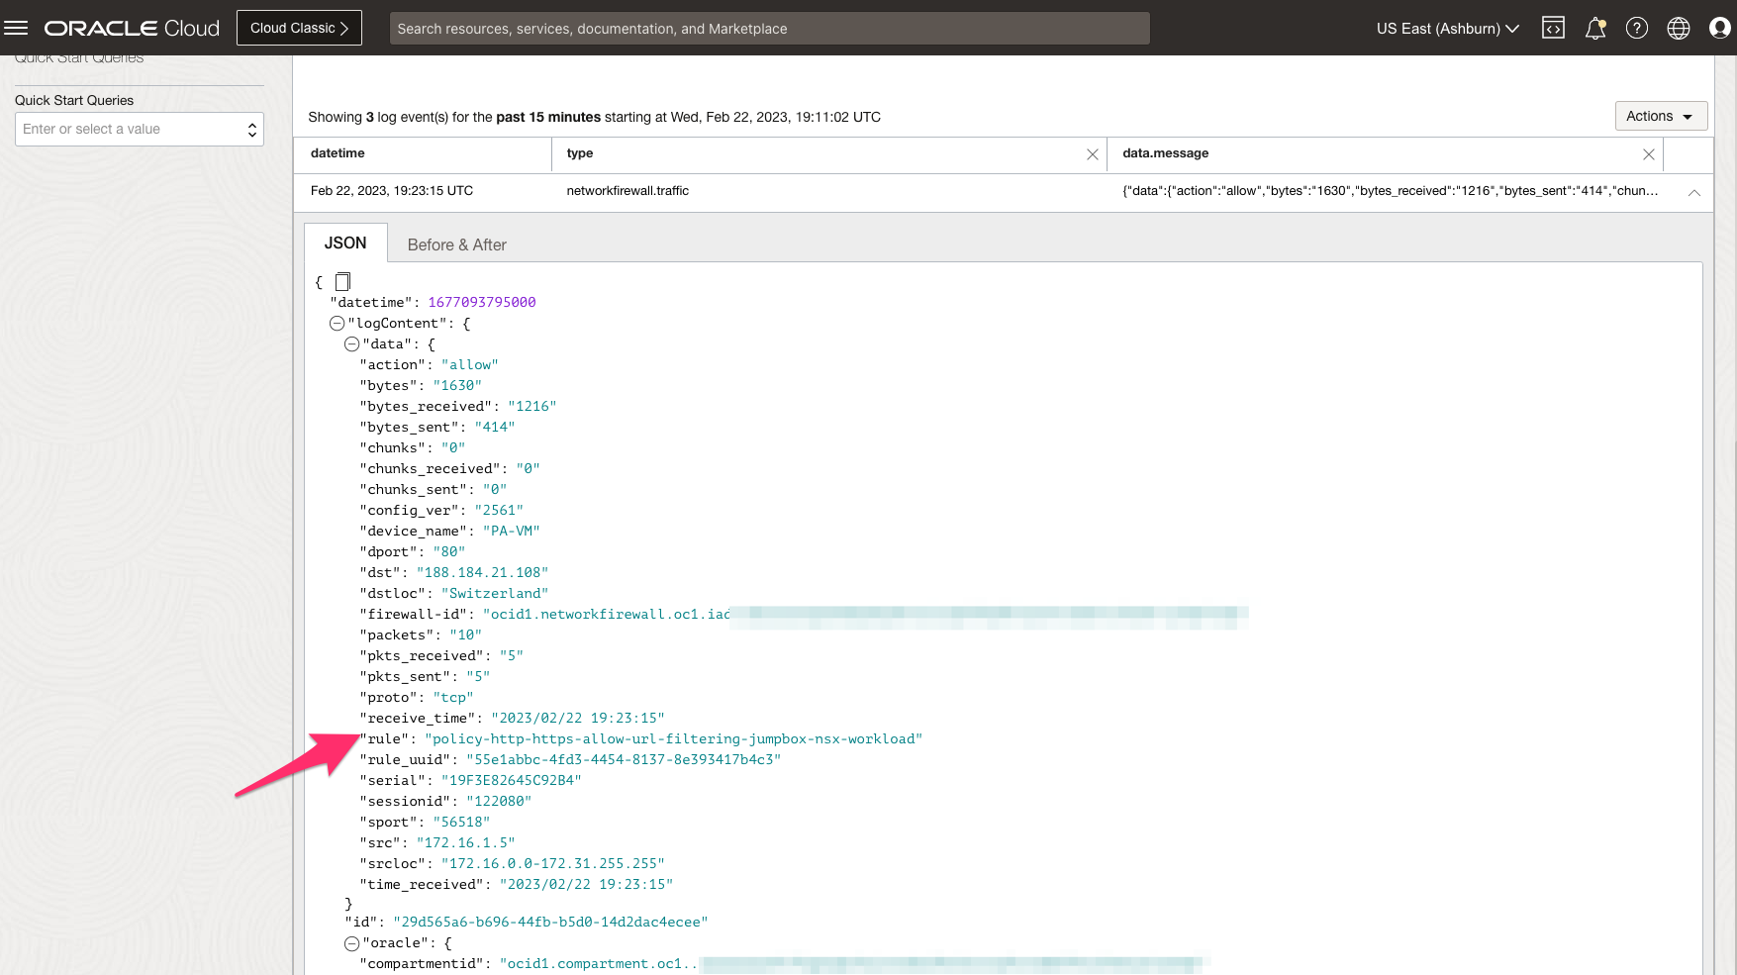Collapse the expanded log event row

pos(1694,192)
